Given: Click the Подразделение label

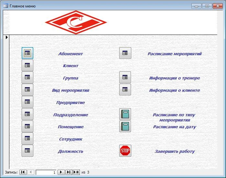Looking at the screenshot, I should click(70, 115).
